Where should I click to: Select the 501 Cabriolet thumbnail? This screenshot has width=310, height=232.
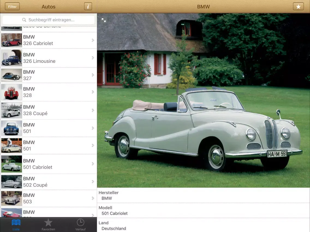pyautogui.click(x=11, y=164)
